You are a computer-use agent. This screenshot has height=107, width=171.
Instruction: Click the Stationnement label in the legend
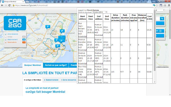tap(13, 40)
